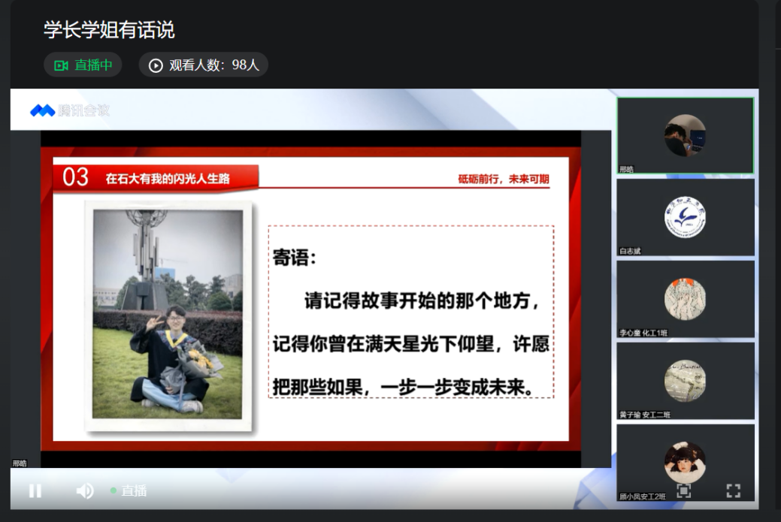The width and height of the screenshot is (781, 522).
Task: Mute the stream volume speaker icon
Action: pyautogui.click(x=85, y=490)
